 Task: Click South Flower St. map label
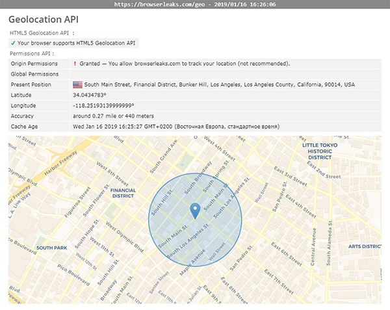(x=96, y=200)
